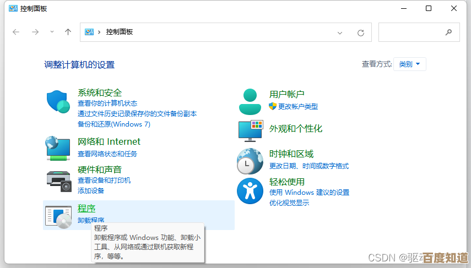Open 网络和 Internet category link

coord(109,141)
